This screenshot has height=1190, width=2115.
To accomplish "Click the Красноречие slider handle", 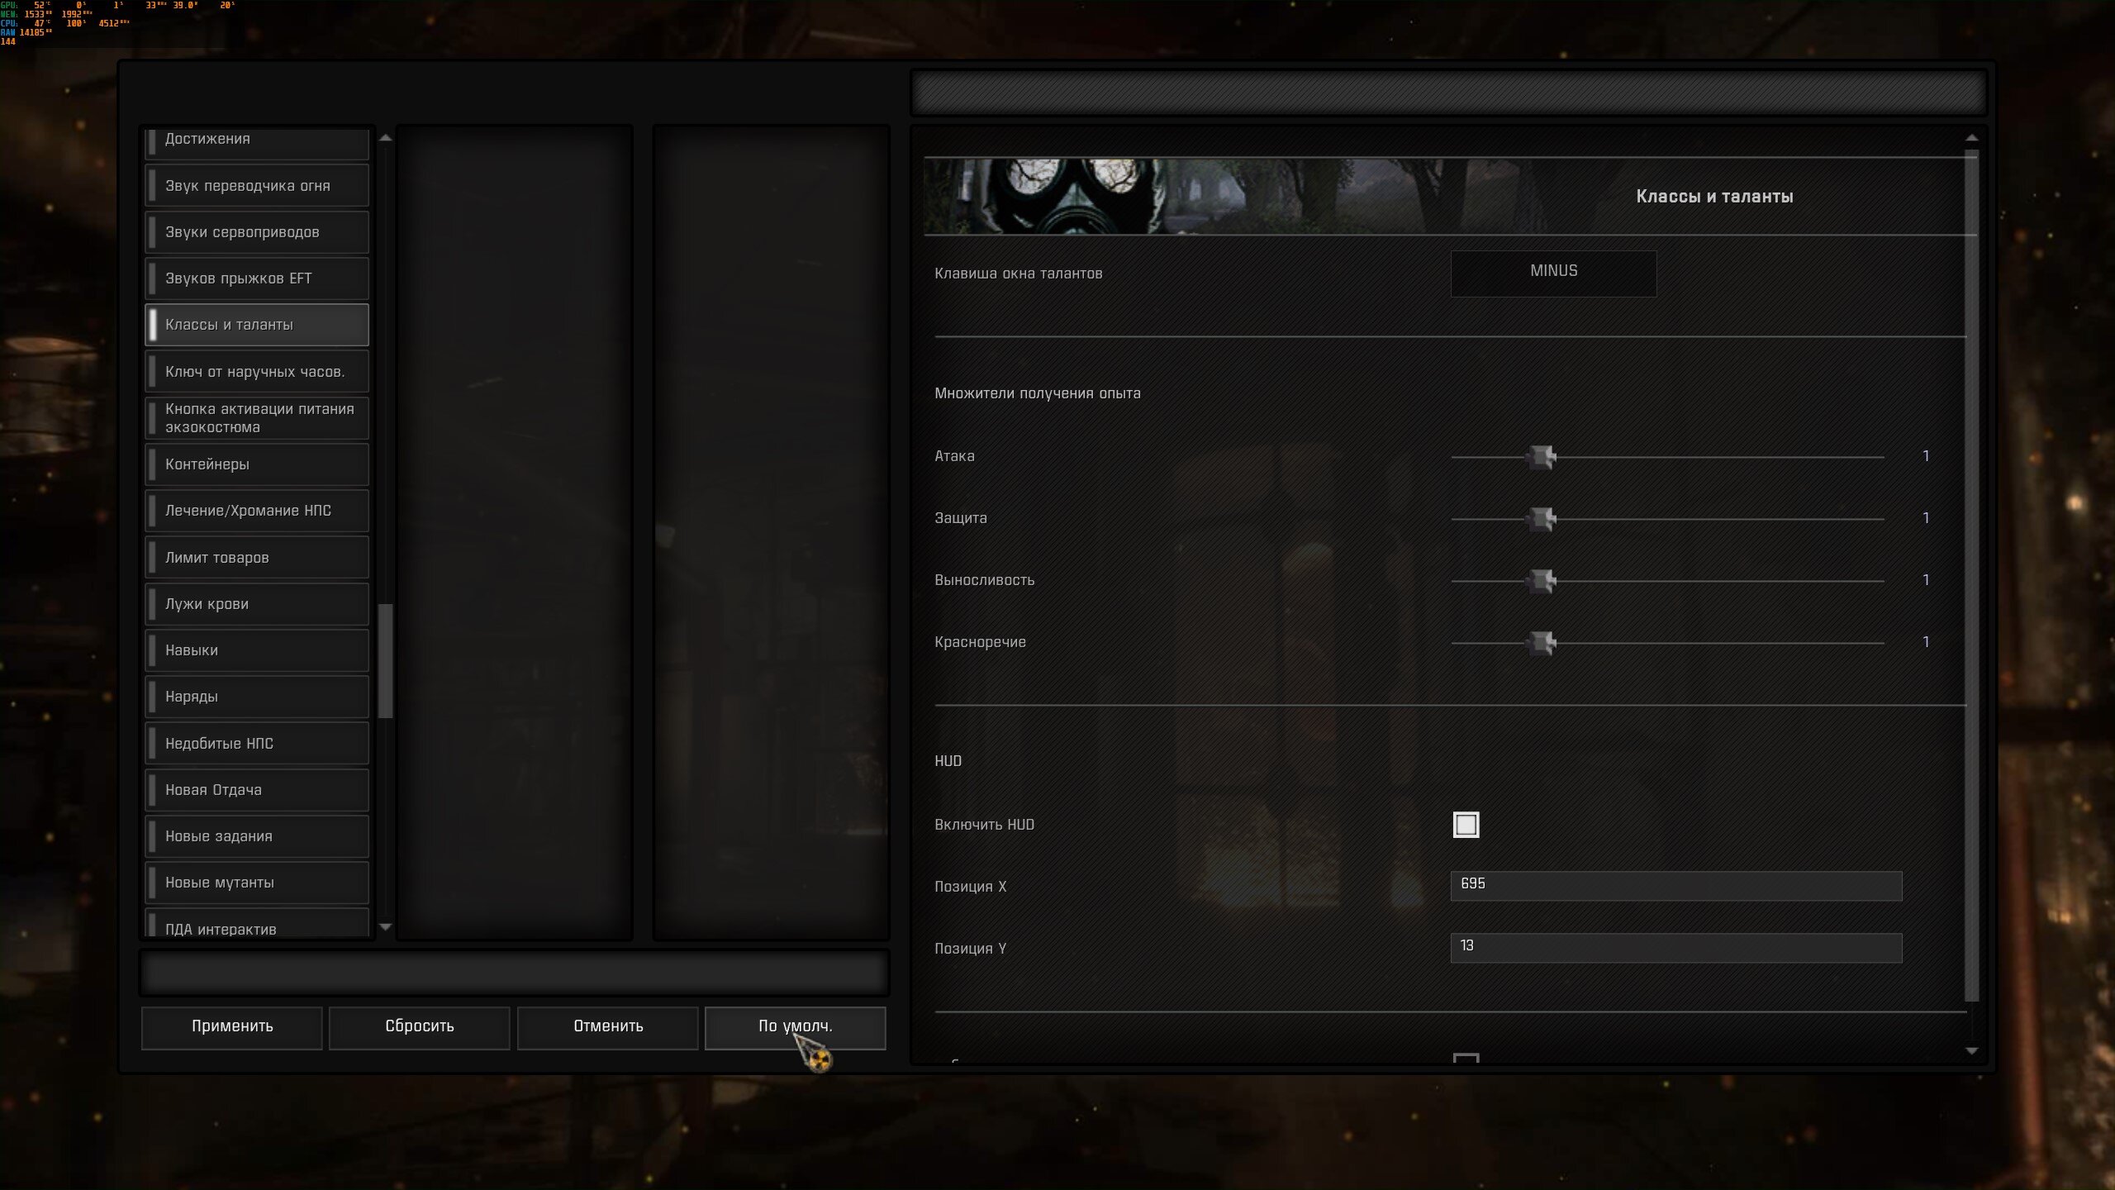I will (1542, 643).
